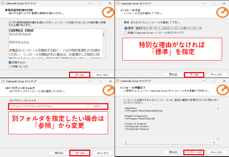
Task: Minimize the インストール準備完了 setup window
Action: pos(204,81)
